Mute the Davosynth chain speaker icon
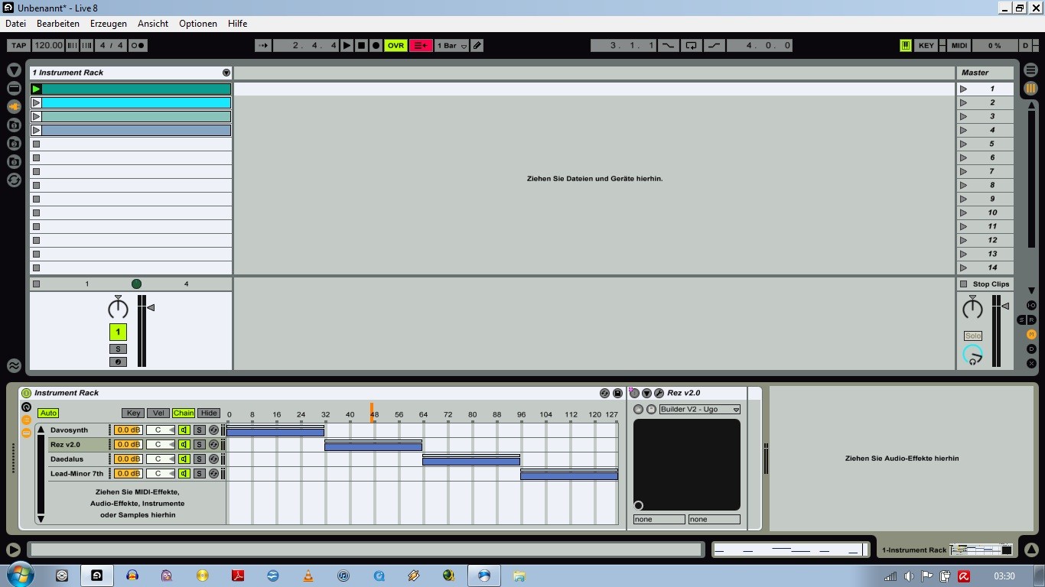The height and width of the screenshot is (587, 1045). tap(184, 430)
